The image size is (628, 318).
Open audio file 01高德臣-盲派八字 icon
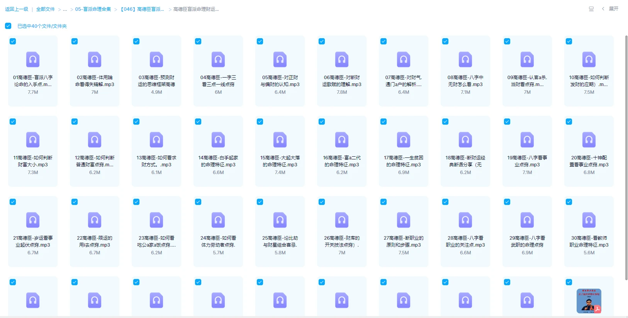point(33,60)
